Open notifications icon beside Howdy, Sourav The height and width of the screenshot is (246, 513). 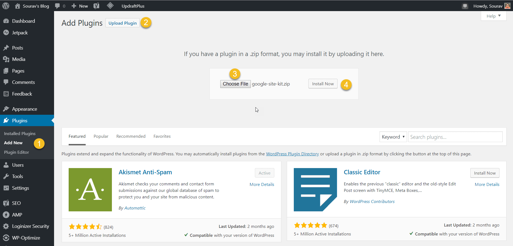[x=465, y=6]
